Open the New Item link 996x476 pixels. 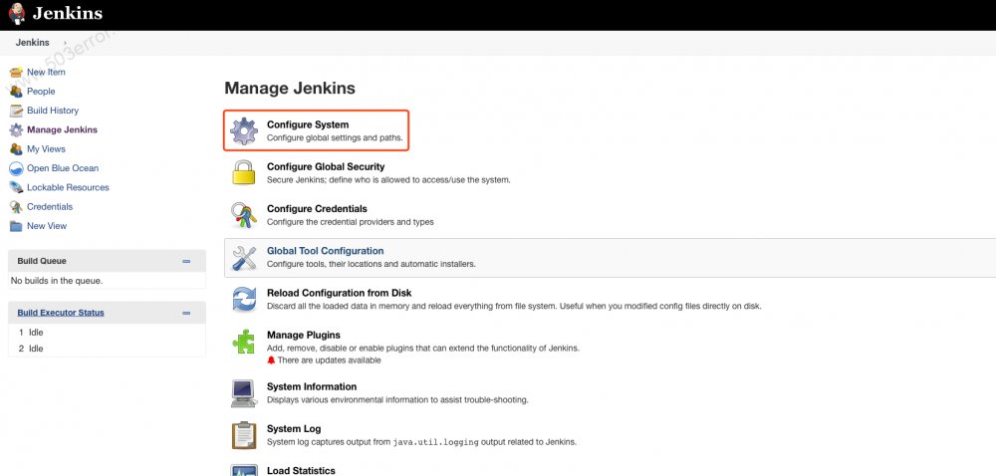coord(46,72)
